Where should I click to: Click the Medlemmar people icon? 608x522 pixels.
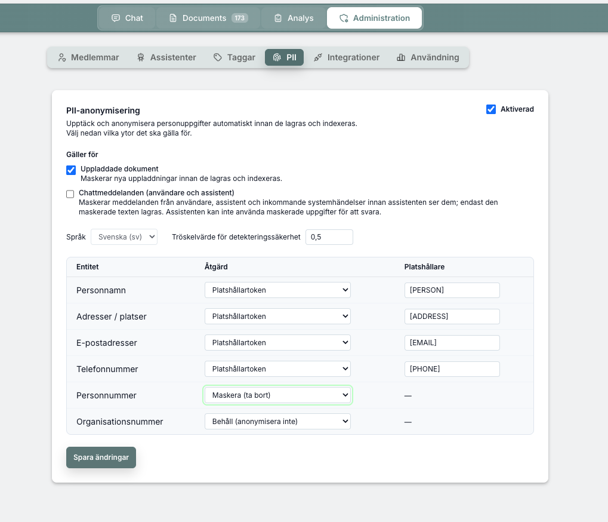[x=62, y=57]
